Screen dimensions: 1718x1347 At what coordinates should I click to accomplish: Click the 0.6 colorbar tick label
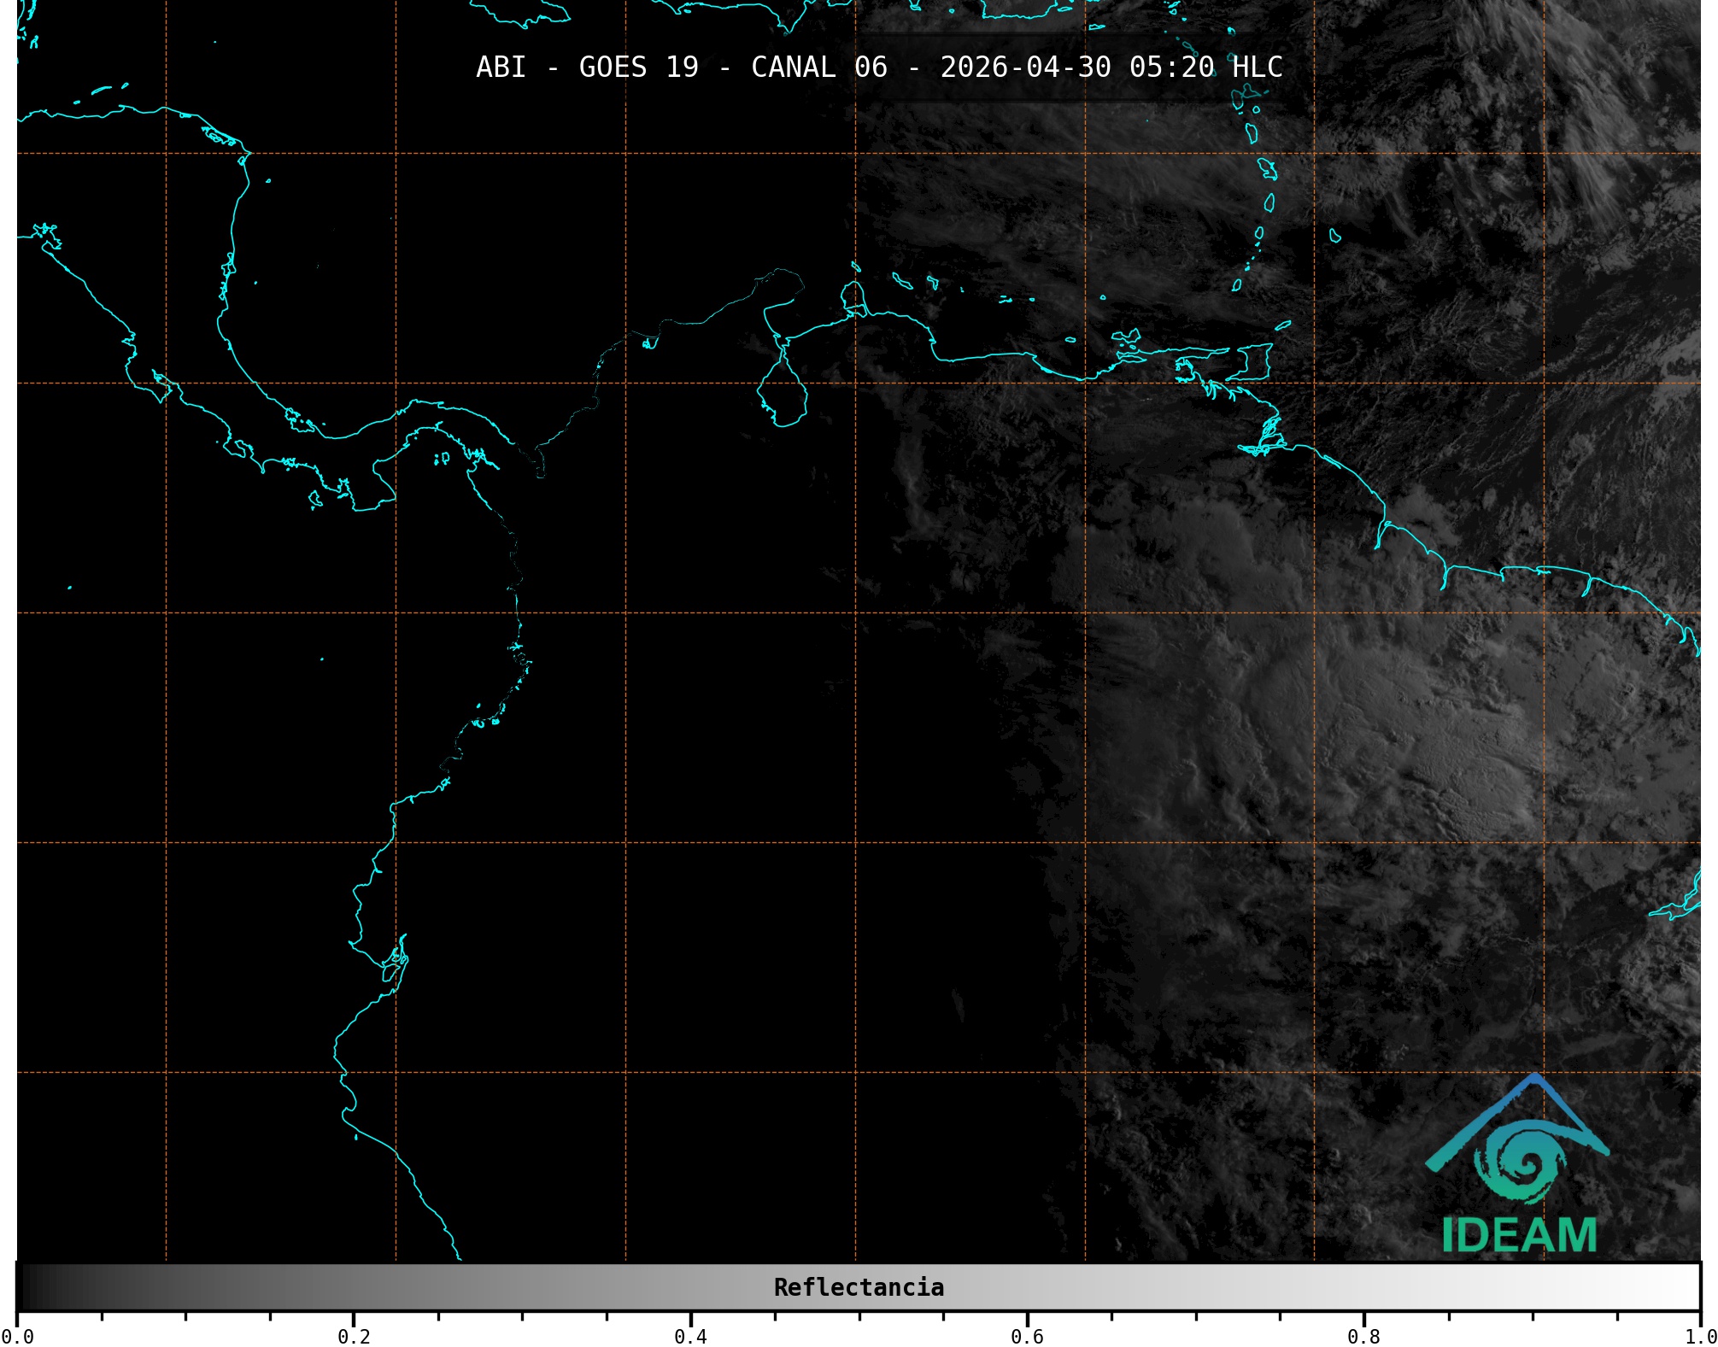point(1027,1336)
